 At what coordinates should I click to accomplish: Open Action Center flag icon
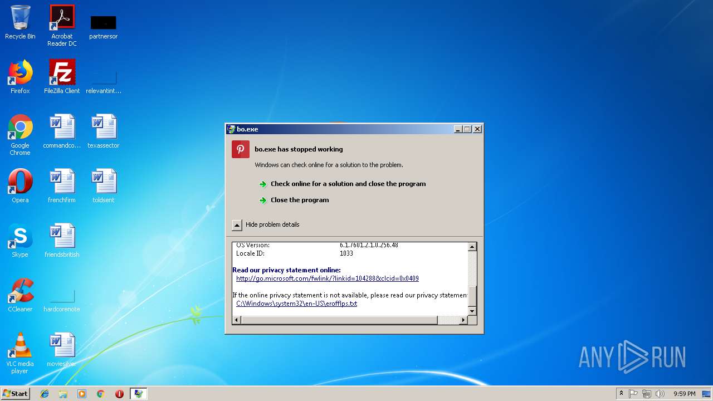click(x=633, y=394)
